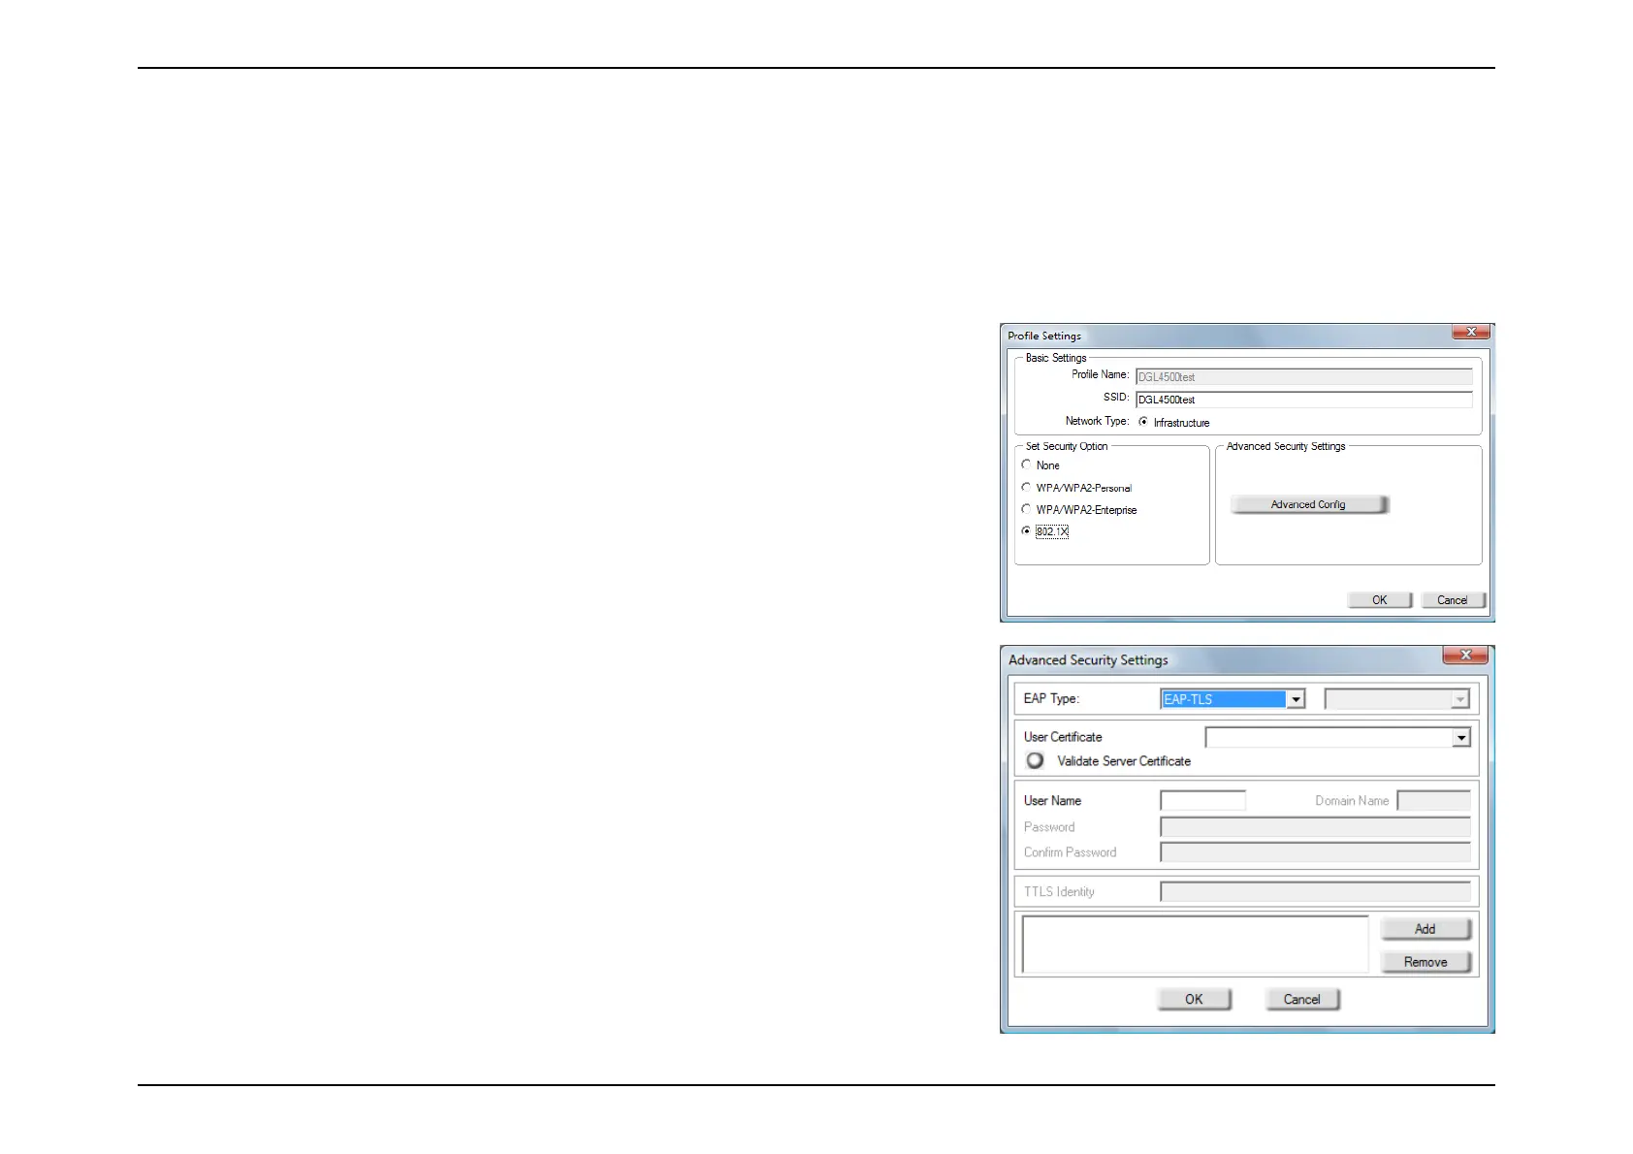Click the Profile Name field

tap(1304, 376)
